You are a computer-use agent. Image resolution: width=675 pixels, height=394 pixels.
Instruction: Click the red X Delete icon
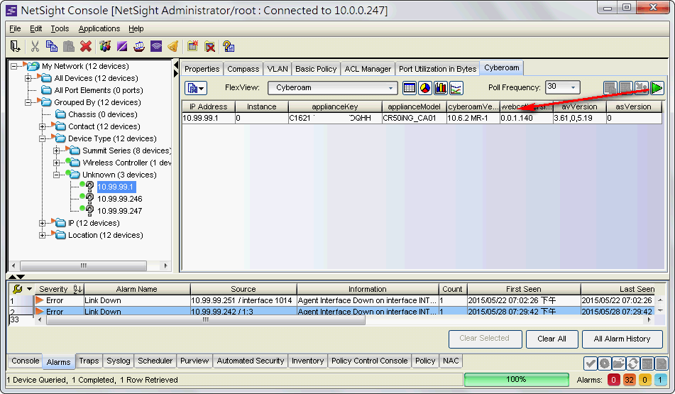[x=86, y=46]
